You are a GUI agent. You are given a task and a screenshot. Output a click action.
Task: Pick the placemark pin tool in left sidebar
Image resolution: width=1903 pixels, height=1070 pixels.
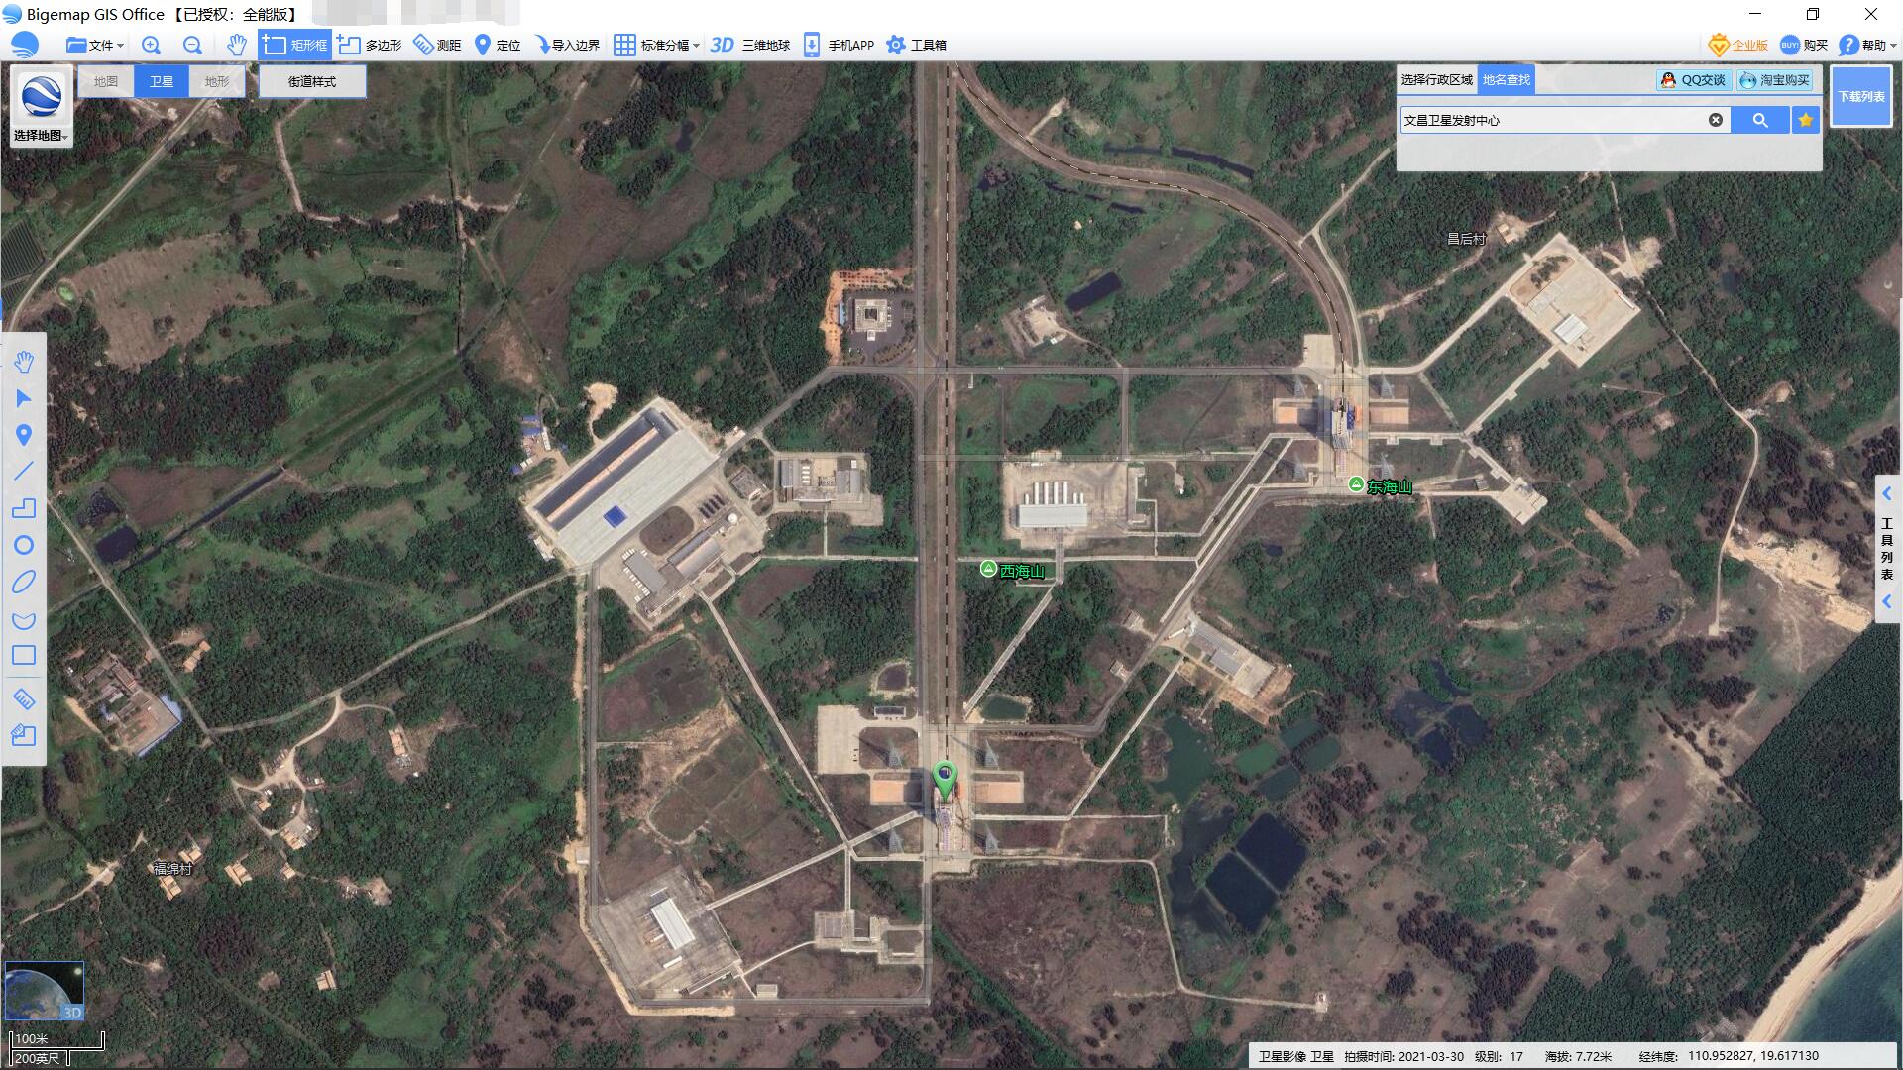[25, 435]
